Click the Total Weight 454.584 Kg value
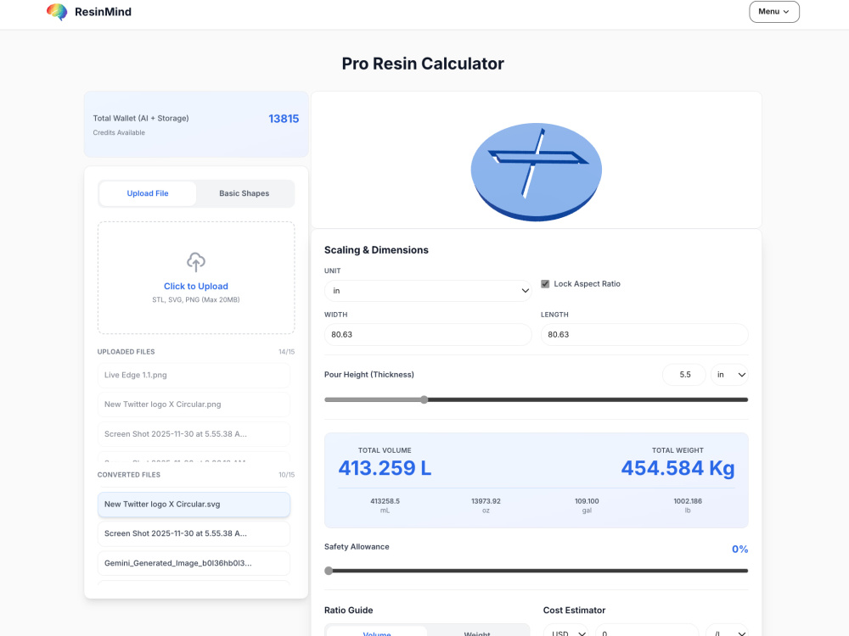The width and height of the screenshot is (849, 636). (x=678, y=468)
